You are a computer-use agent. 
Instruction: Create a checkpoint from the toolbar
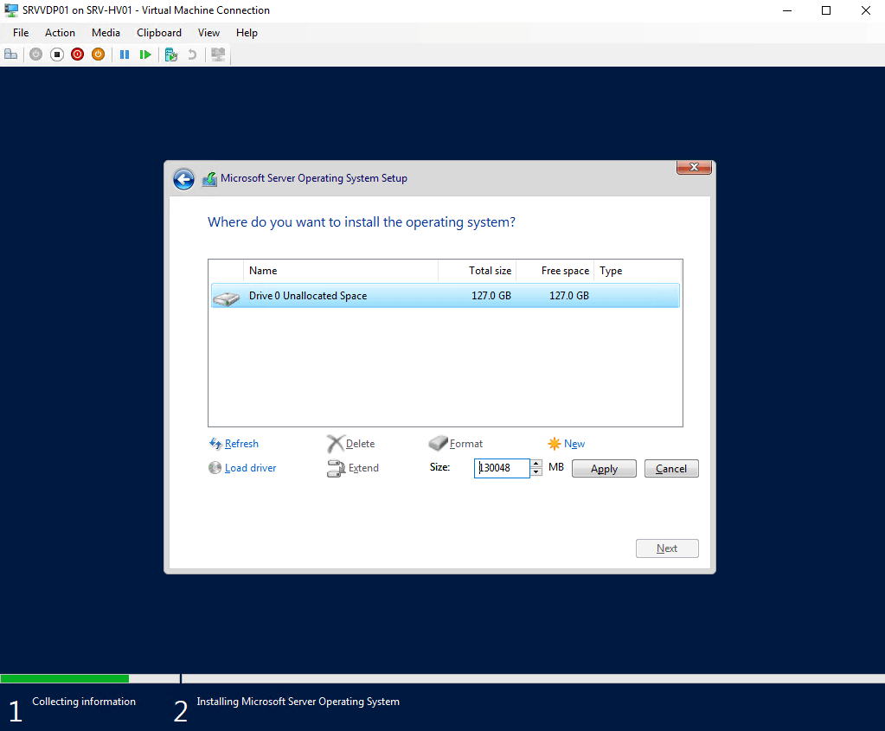tap(171, 55)
